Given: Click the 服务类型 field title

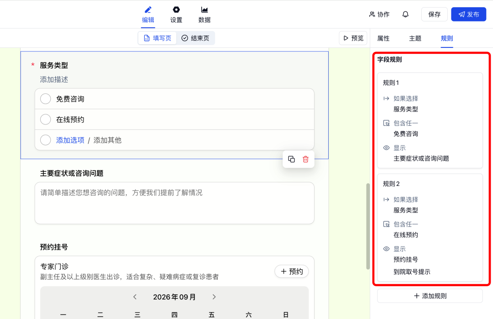Looking at the screenshot, I should 54,65.
